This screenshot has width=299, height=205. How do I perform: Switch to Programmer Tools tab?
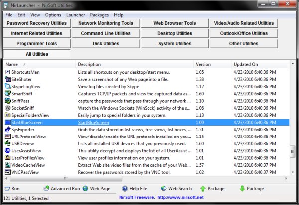pos(37,44)
